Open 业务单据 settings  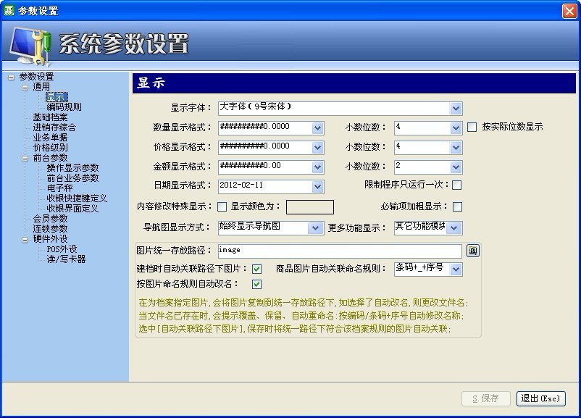51,138
